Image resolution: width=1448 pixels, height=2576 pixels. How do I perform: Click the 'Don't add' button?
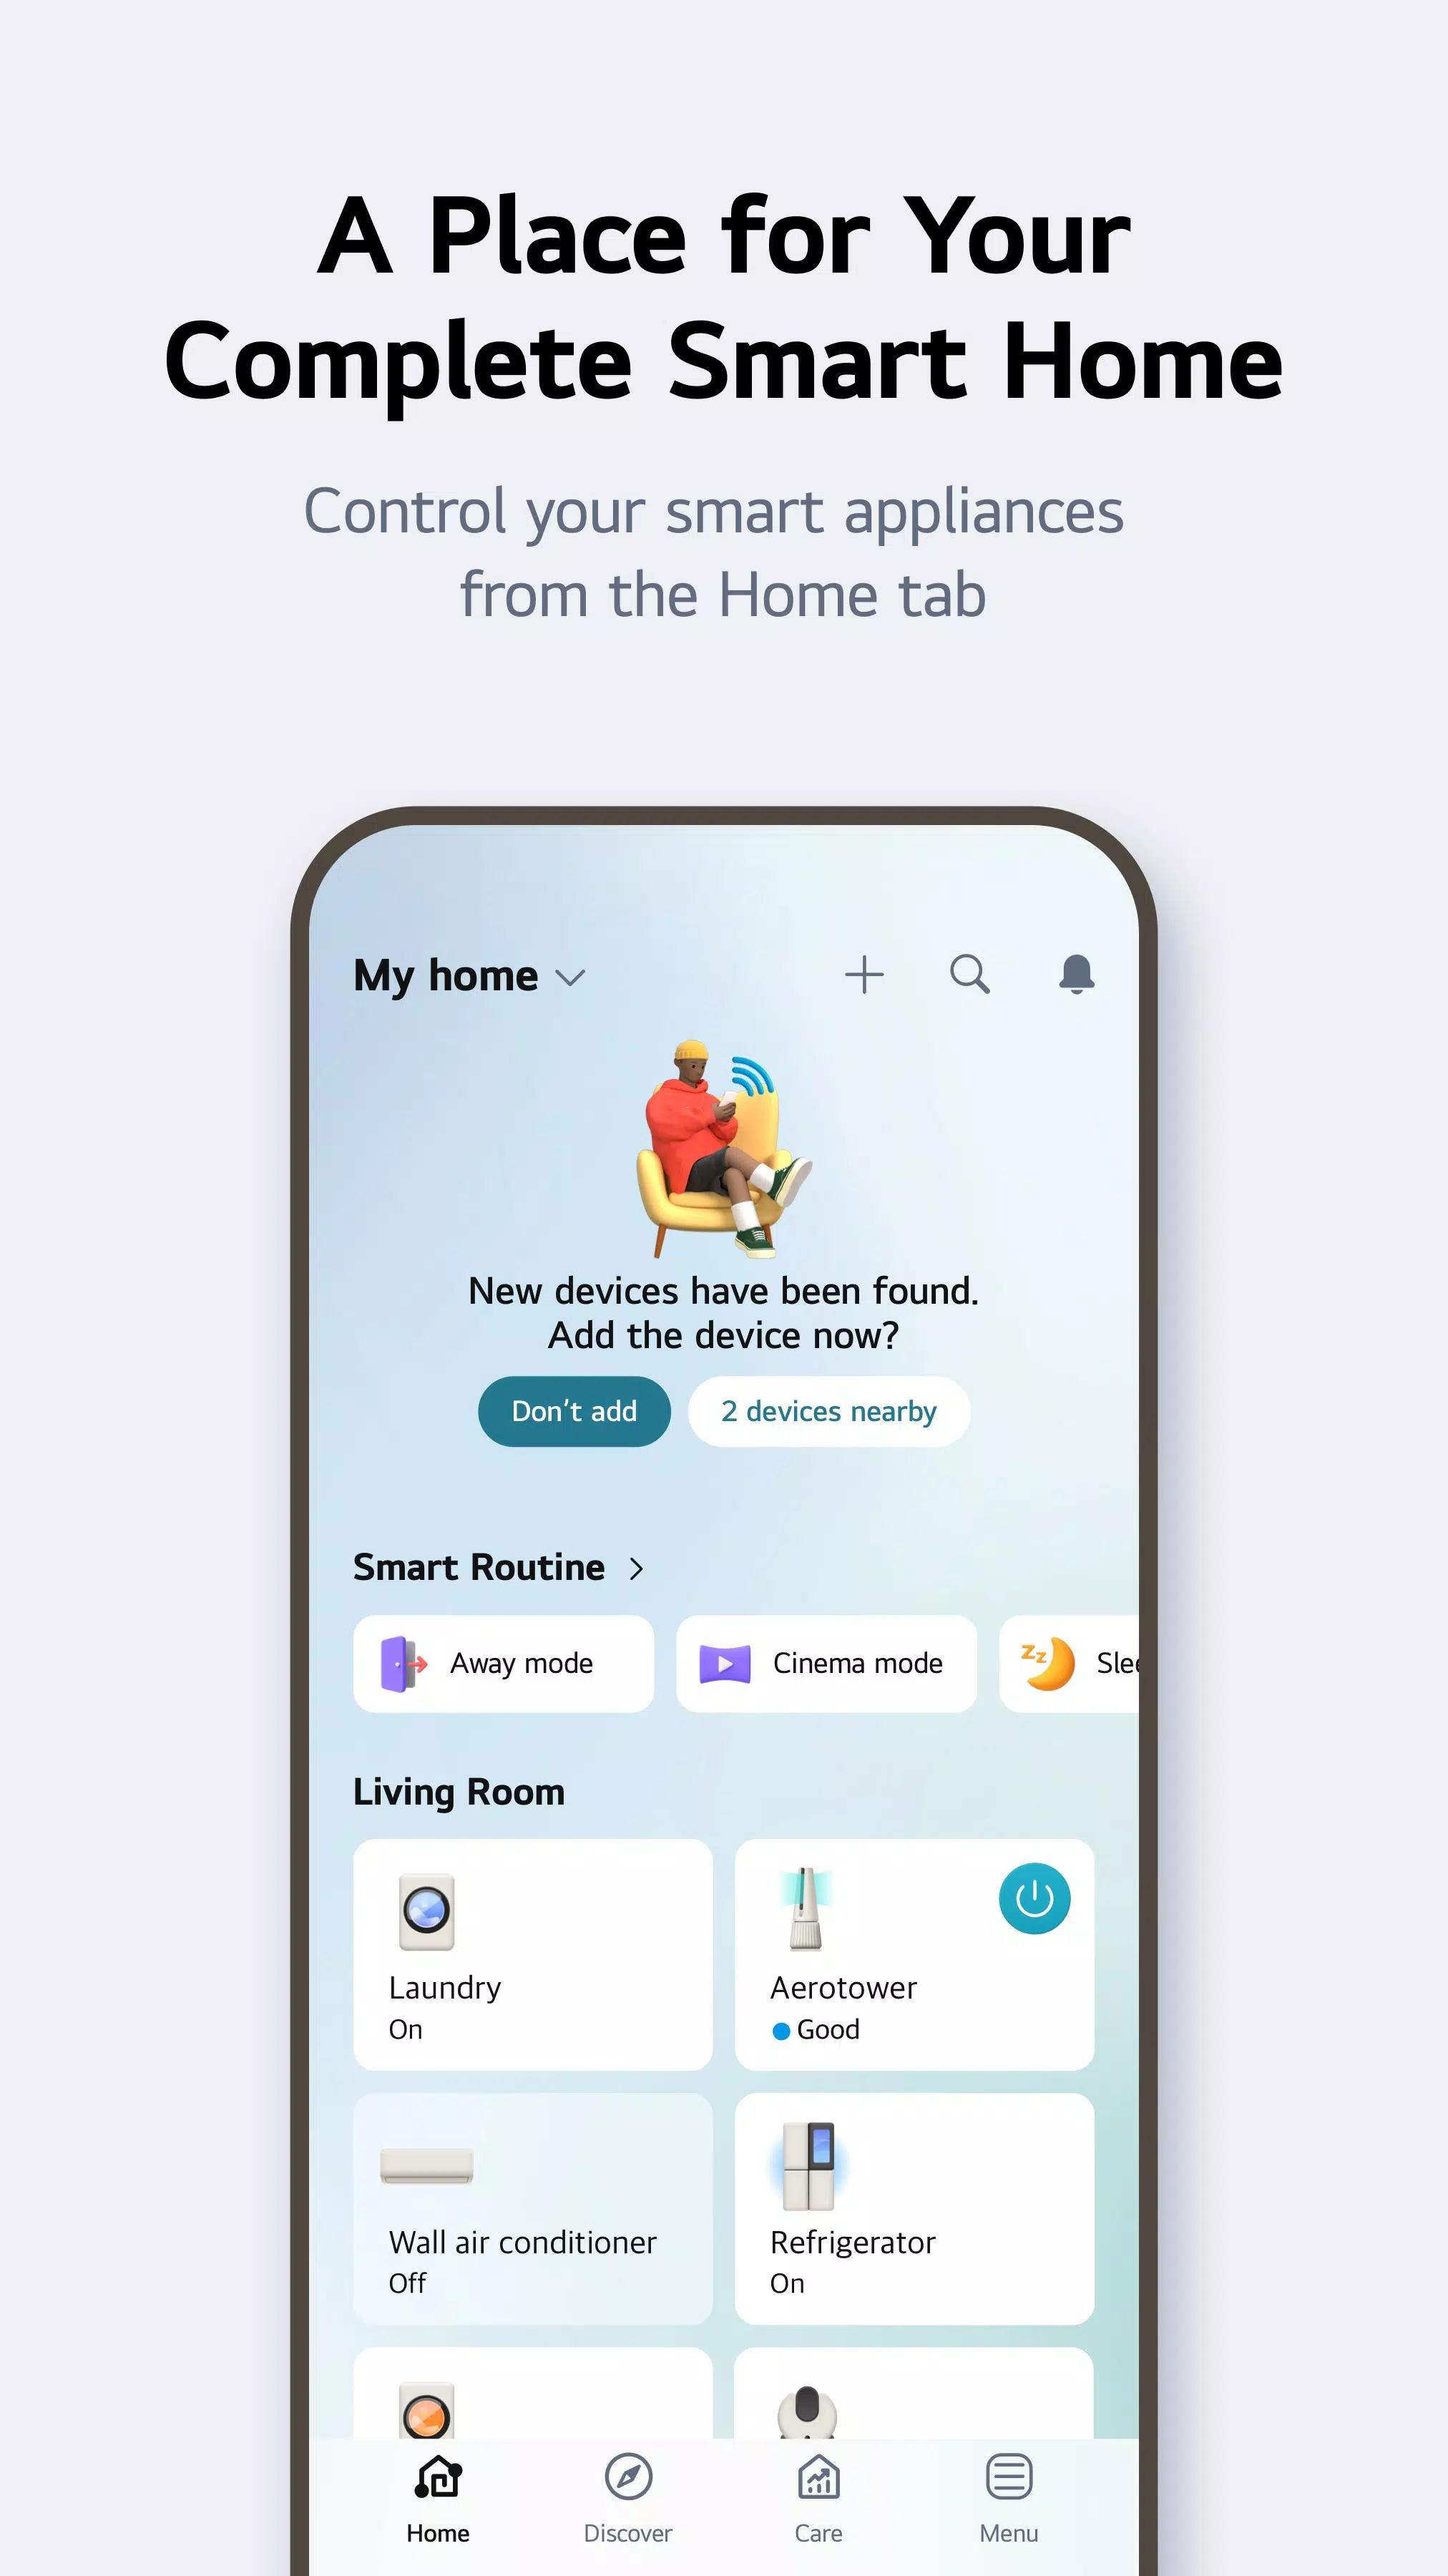573,1410
